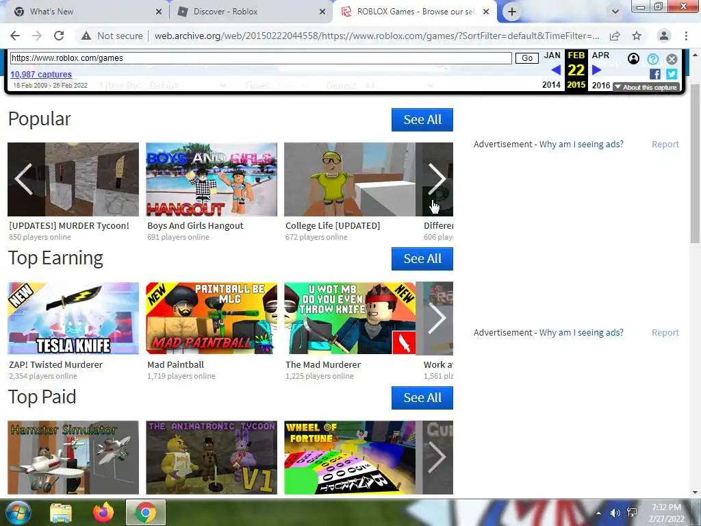Click the browser address bar URL
Image resolution: width=701 pixels, height=526 pixels.
point(377,36)
